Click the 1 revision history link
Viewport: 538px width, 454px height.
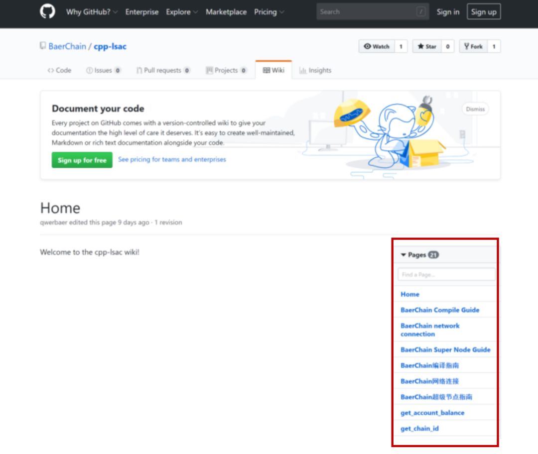pyautogui.click(x=168, y=222)
